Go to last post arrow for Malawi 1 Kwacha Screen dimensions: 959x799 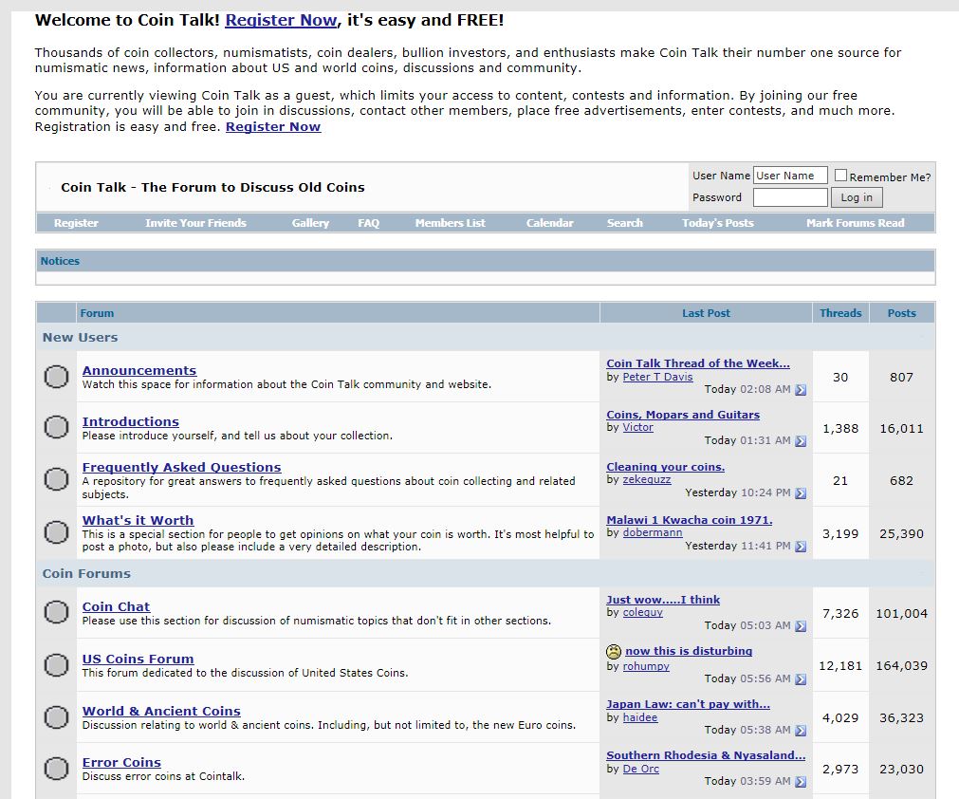[801, 547]
